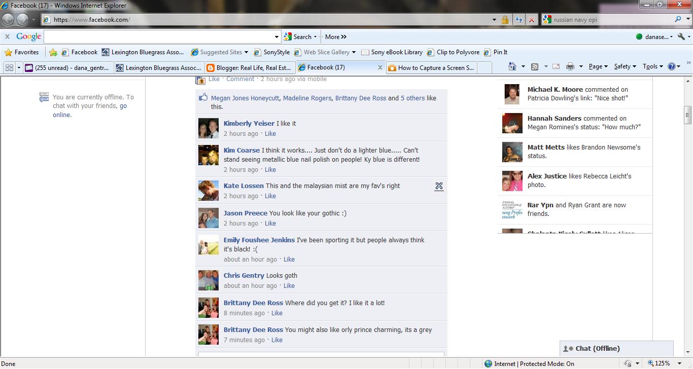This screenshot has width=693, height=369.
Task: Expand the Web Slice Gallery dropdown
Action: click(354, 52)
